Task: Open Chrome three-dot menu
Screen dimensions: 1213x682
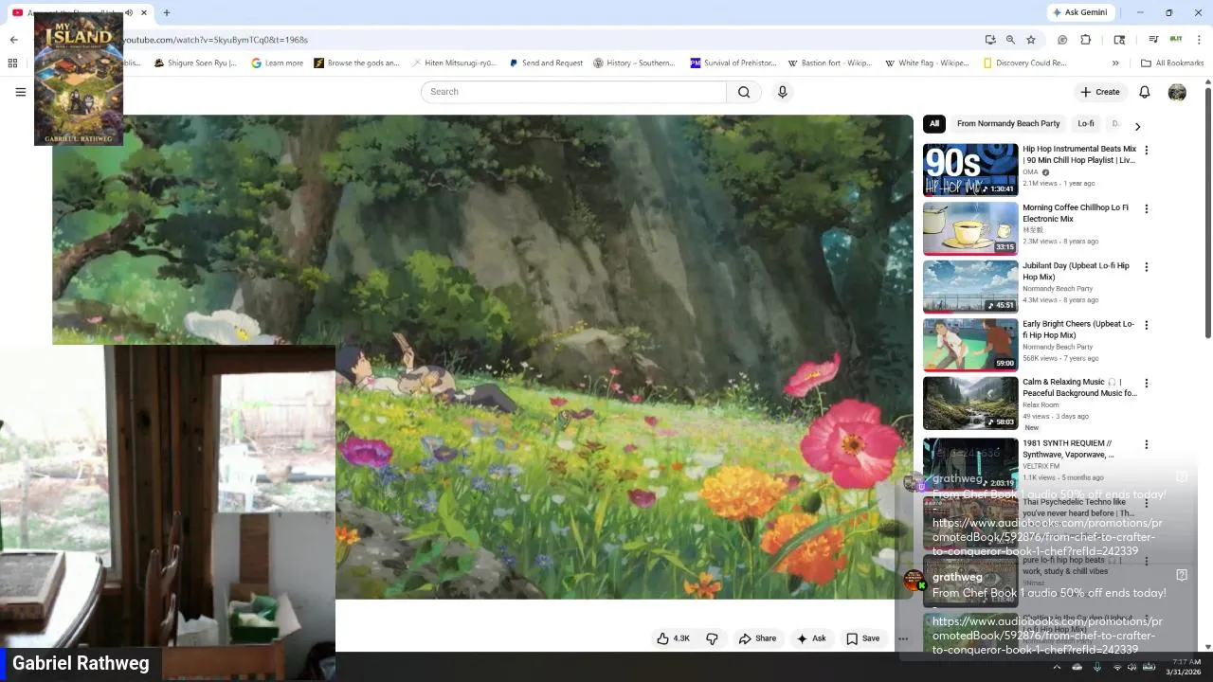Action: pyautogui.click(x=1200, y=40)
